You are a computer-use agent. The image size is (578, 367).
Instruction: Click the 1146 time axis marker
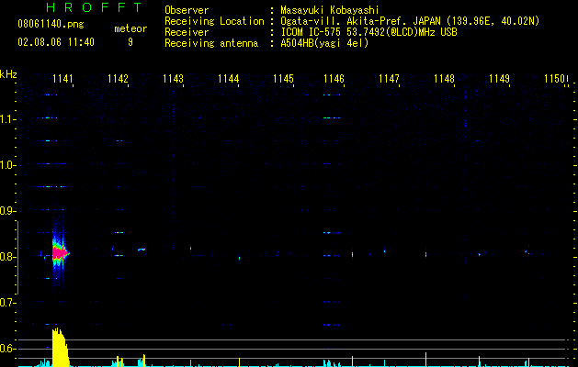point(334,79)
